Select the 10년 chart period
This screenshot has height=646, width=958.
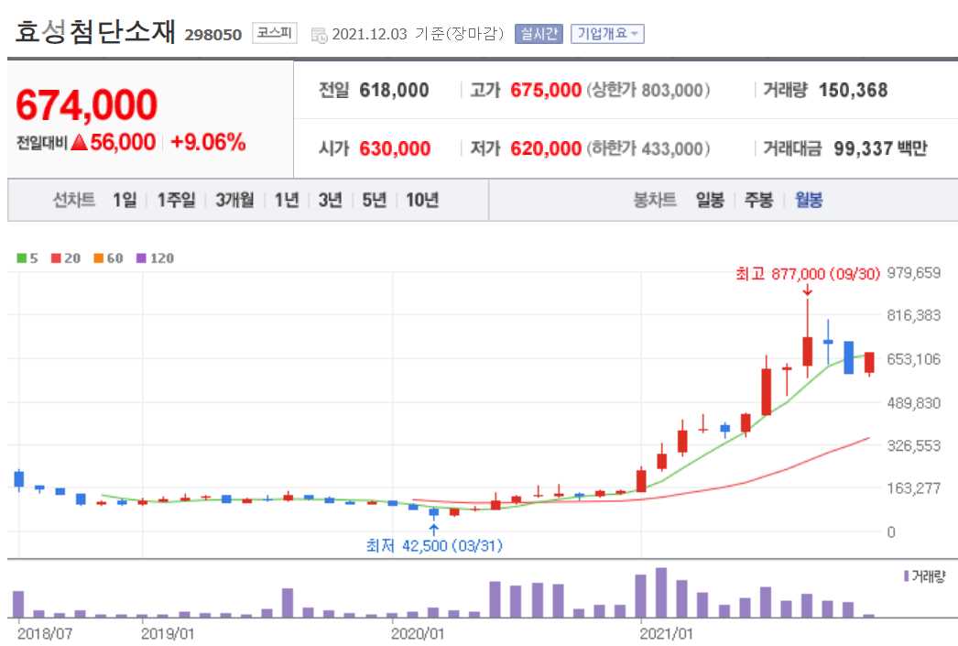coord(424,199)
